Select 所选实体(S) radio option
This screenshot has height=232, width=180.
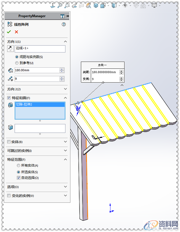pyautogui.click(x=18, y=172)
